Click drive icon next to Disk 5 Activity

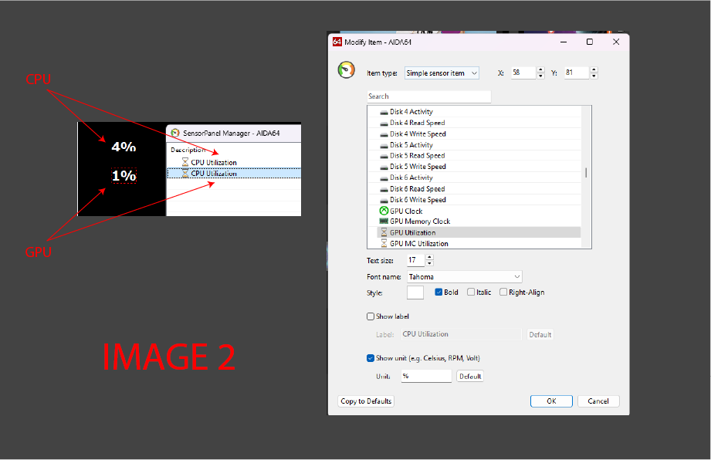384,145
